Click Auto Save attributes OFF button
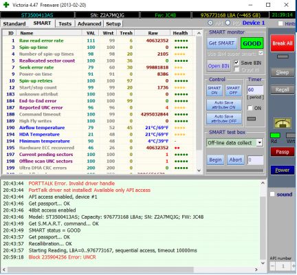The image size is (297, 275). (x=224, y=119)
